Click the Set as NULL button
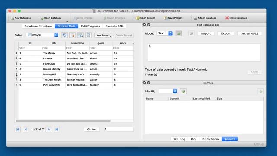 (249, 33)
